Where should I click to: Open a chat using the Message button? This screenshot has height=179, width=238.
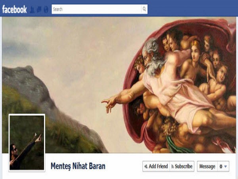point(207,166)
